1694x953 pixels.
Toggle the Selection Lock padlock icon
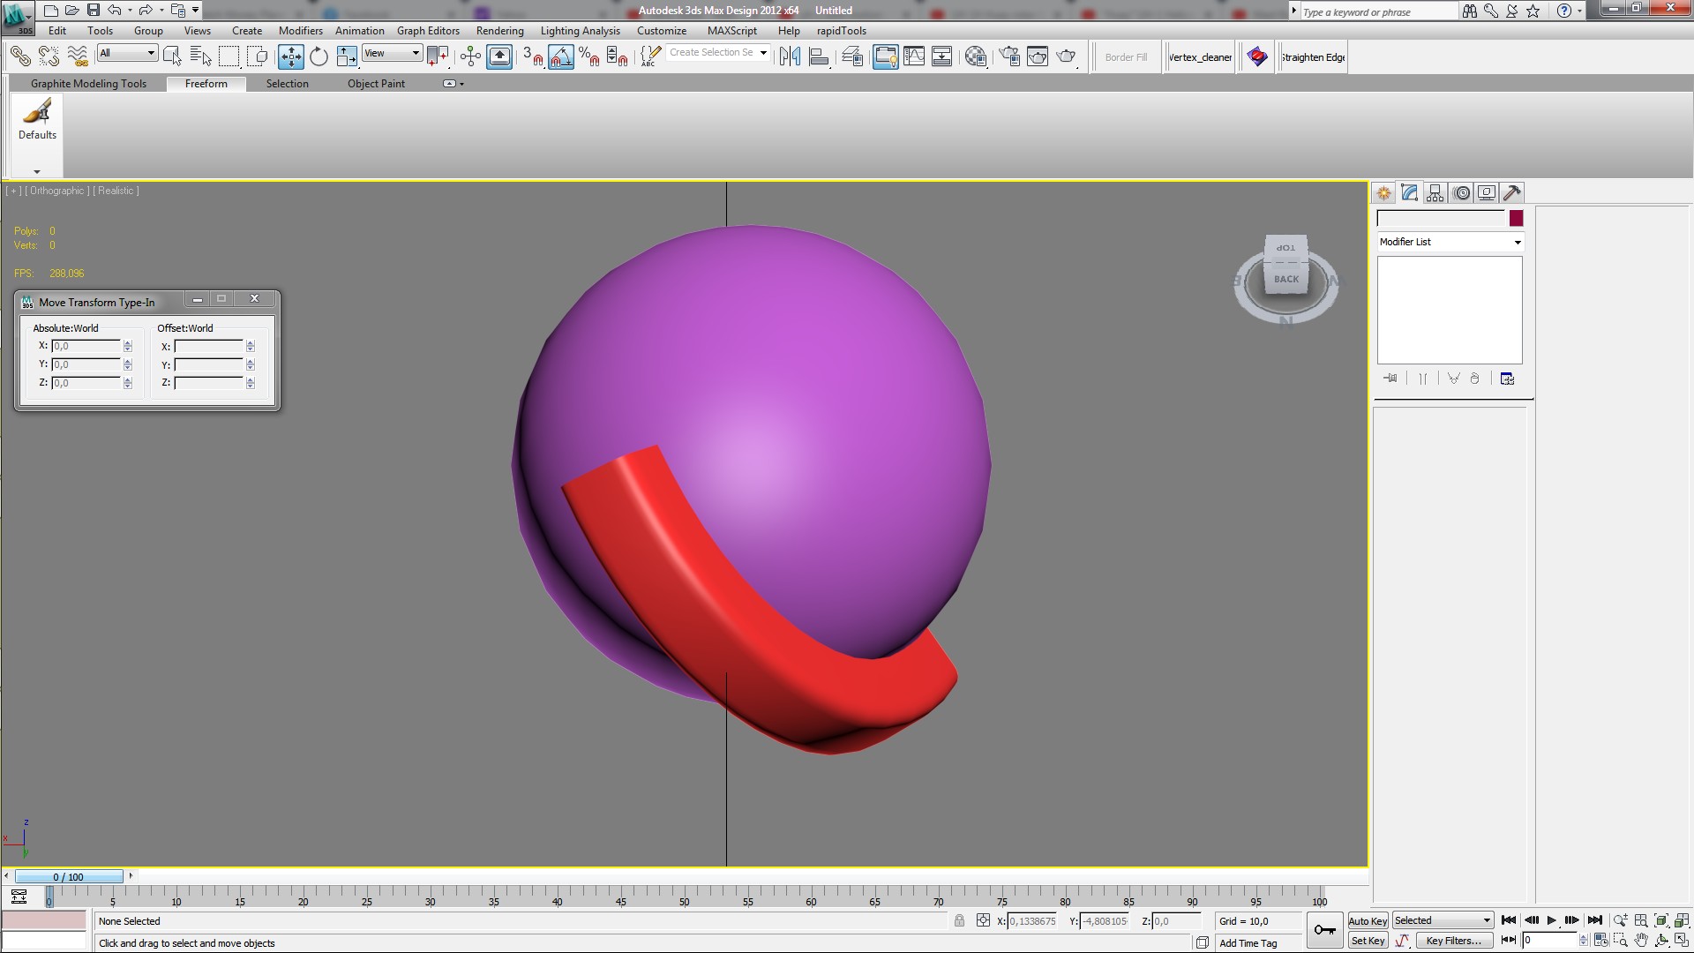click(x=959, y=921)
